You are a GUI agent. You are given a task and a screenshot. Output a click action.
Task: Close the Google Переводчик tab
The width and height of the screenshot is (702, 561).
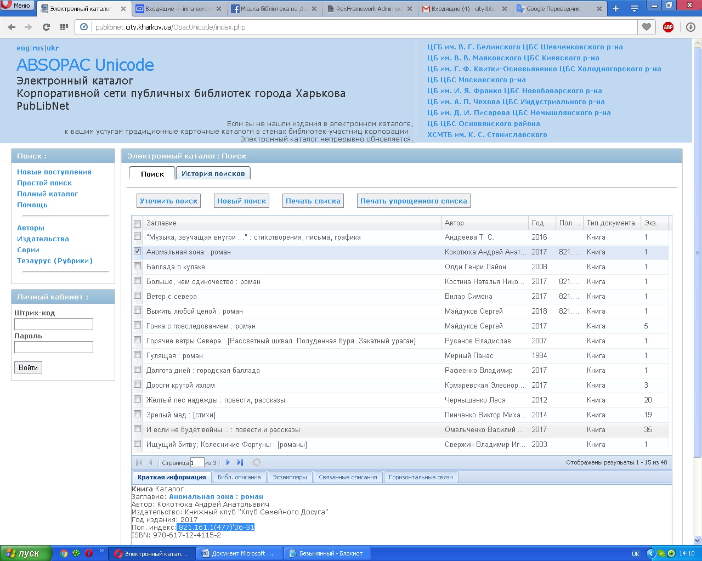click(x=599, y=9)
